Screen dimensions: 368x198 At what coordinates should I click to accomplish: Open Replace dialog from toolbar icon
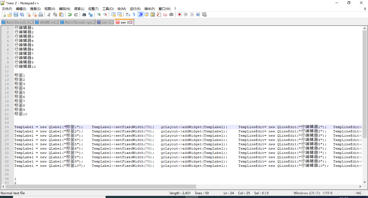pyautogui.click(x=91, y=15)
